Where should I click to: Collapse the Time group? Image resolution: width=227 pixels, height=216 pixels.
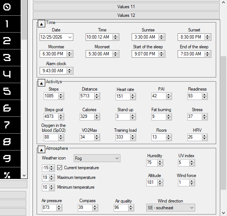(42, 24)
